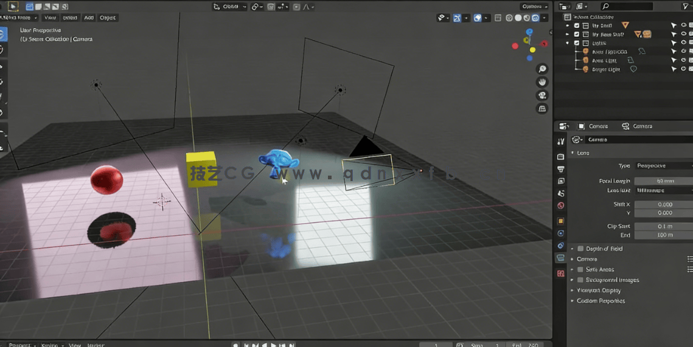Open the lens Type Perspective dropdown

coord(663,165)
